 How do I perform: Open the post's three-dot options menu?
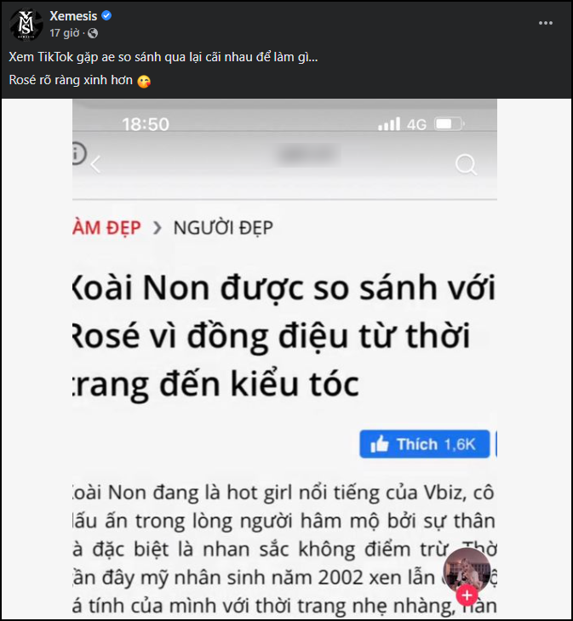pos(545,23)
